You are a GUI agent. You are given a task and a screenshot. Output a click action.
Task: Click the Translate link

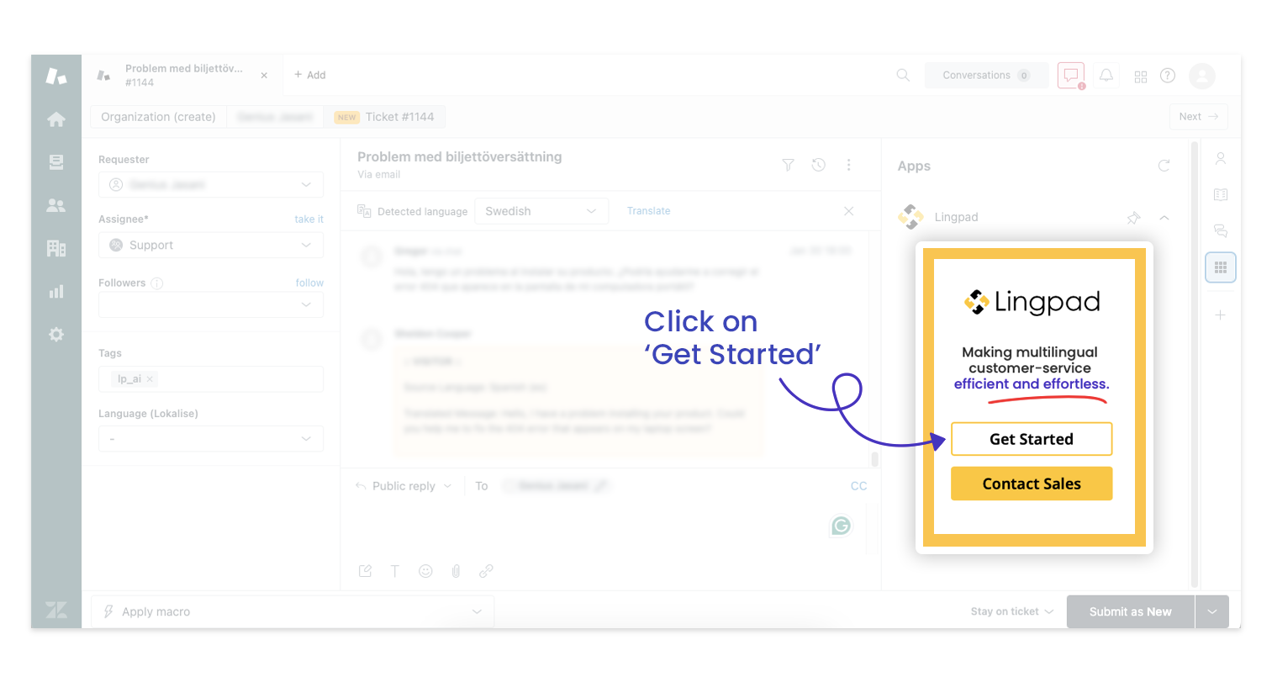tap(648, 211)
